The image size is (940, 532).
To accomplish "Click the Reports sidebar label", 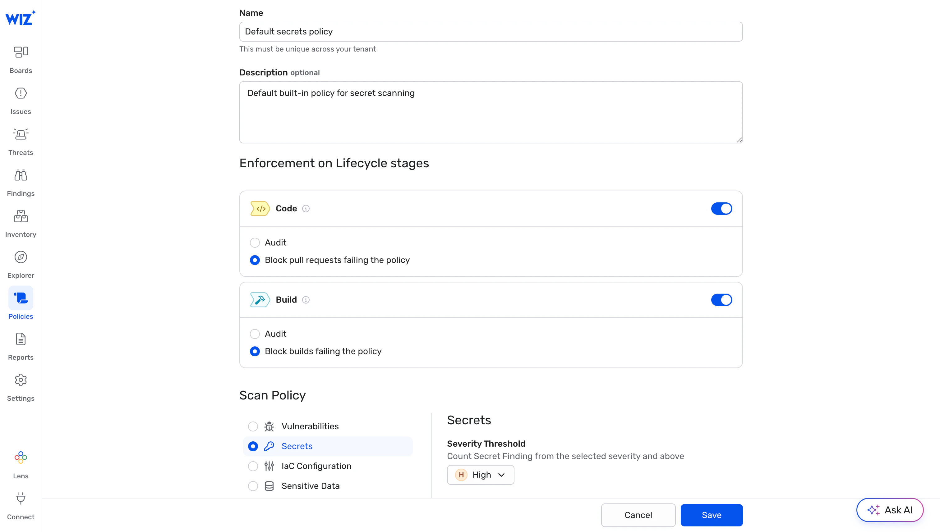I will [21, 357].
